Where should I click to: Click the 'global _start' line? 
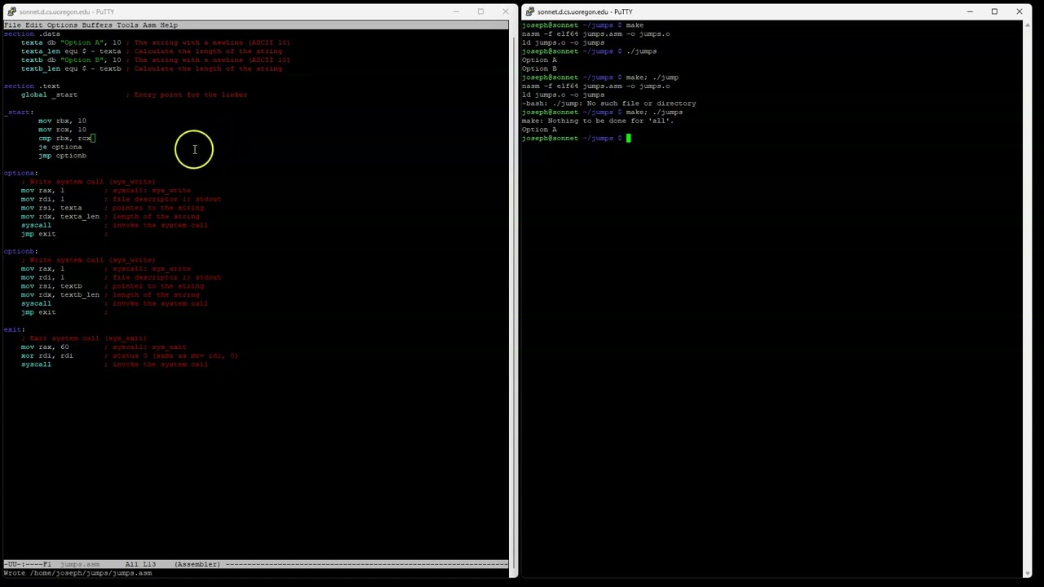[x=50, y=95]
